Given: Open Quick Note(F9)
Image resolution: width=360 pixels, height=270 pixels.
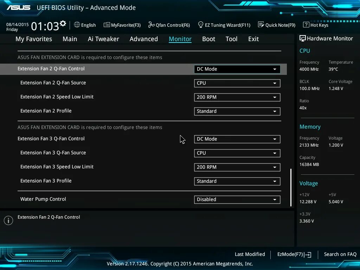Looking at the screenshot, I should (277, 25).
